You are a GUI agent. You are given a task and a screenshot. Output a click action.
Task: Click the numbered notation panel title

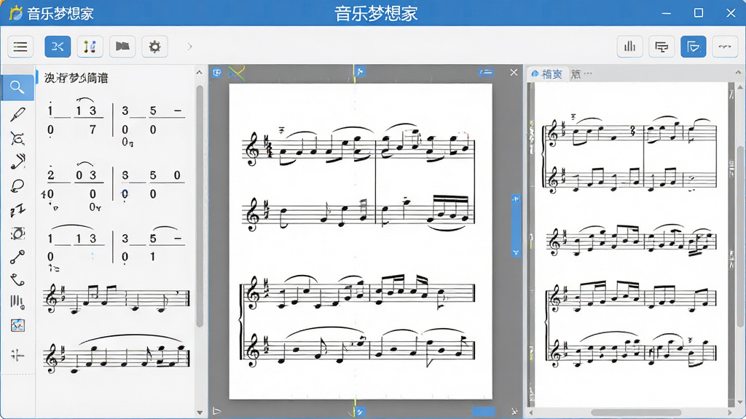point(76,78)
